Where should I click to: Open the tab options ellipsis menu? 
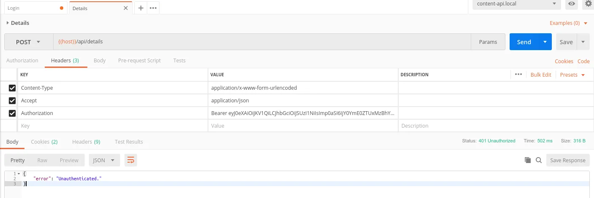coord(153,8)
